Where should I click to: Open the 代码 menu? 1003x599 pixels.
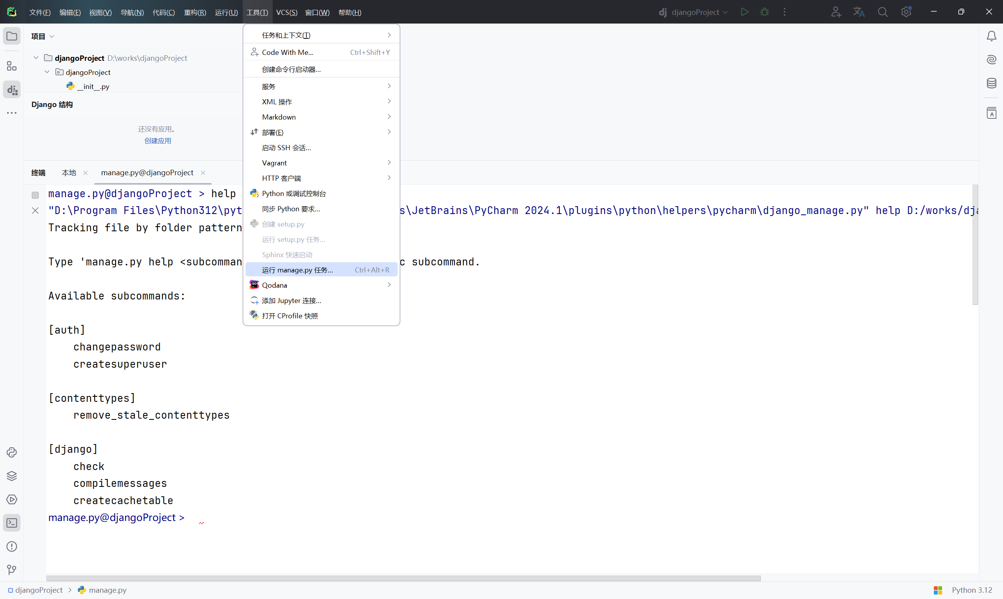[x=164, y=13]
